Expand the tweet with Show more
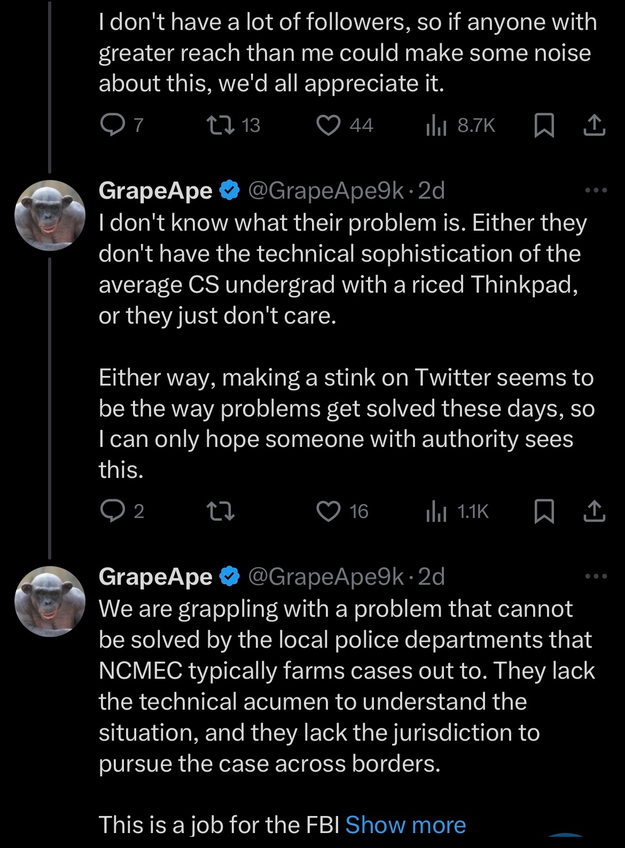Screen dimensions: 625x848 [x=405, y=825]
